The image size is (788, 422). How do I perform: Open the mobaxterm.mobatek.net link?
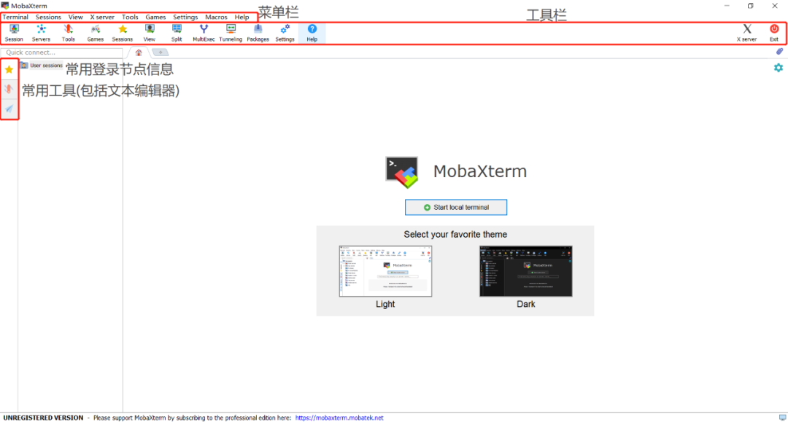339,418
